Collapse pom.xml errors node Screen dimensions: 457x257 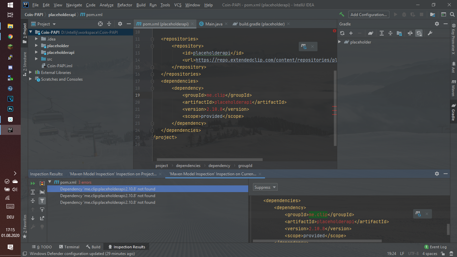50,182
